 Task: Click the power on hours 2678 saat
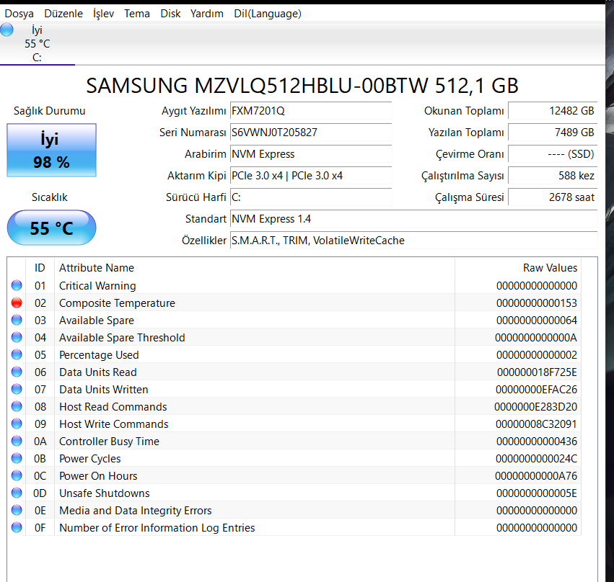(x=553, y=197)
